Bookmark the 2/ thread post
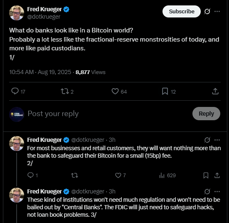Screen dimensions: 229x223 (x=206, y=175)
